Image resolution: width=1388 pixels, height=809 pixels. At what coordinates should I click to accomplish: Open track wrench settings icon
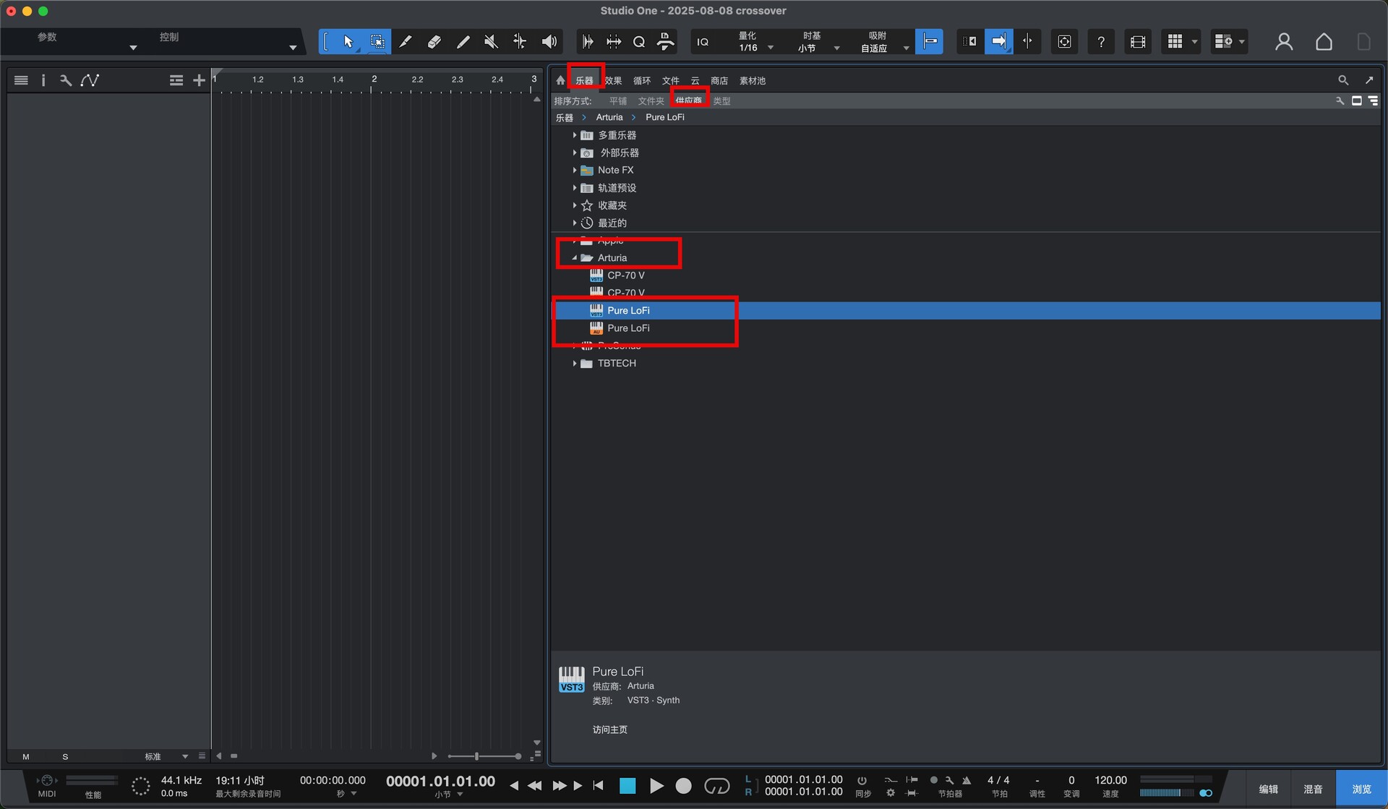point(66,80)
